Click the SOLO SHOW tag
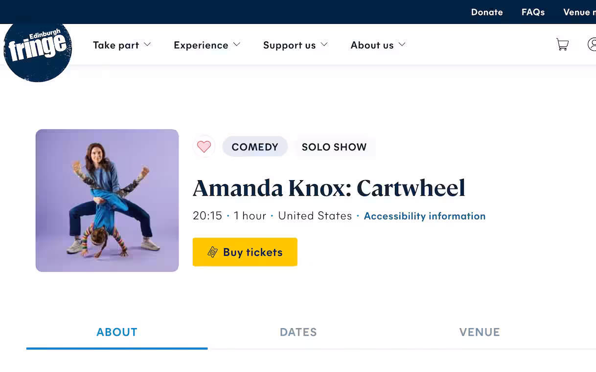 pyautogui.click(x=334, y=147)
